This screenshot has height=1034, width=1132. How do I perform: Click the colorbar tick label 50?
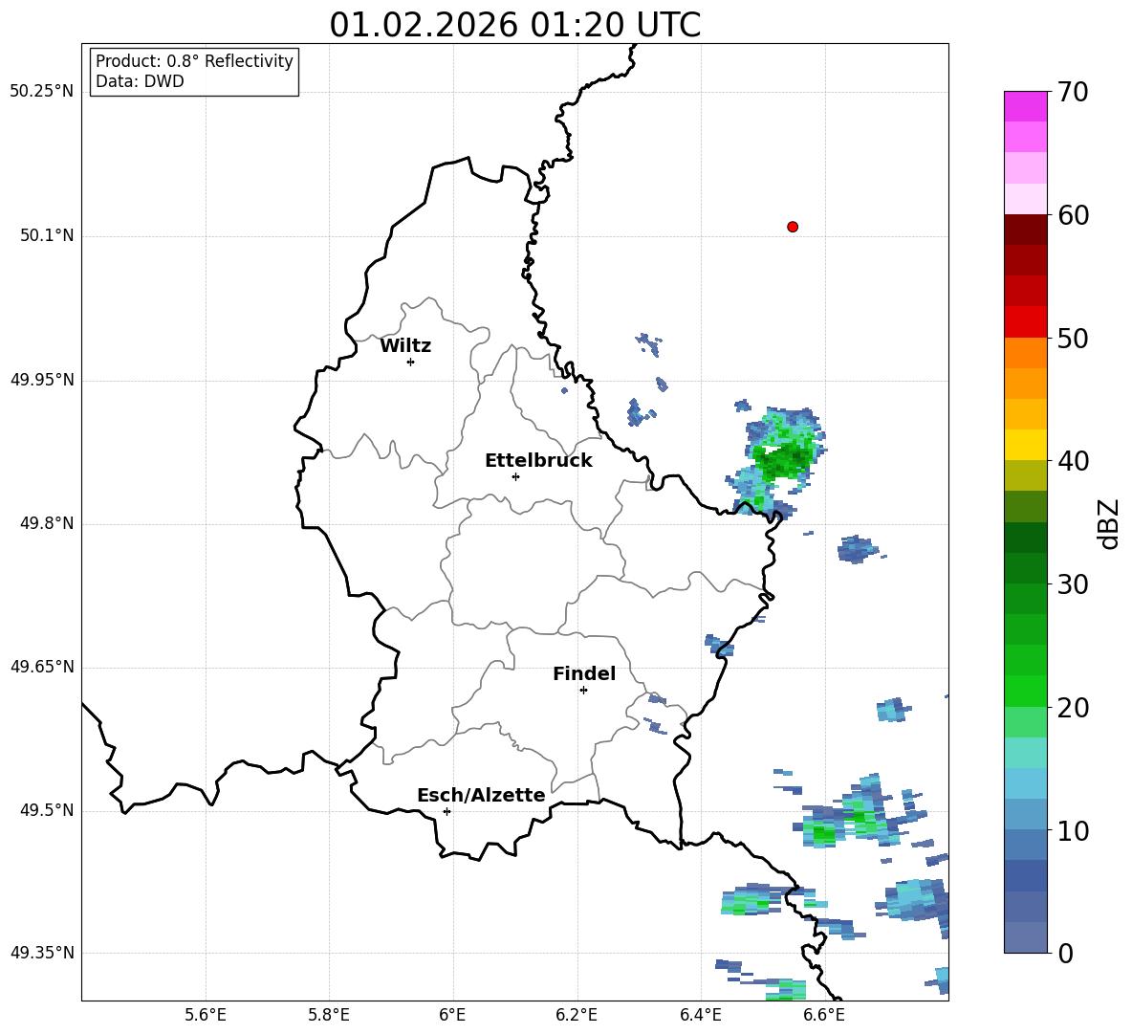click(x=1073, y=338)
